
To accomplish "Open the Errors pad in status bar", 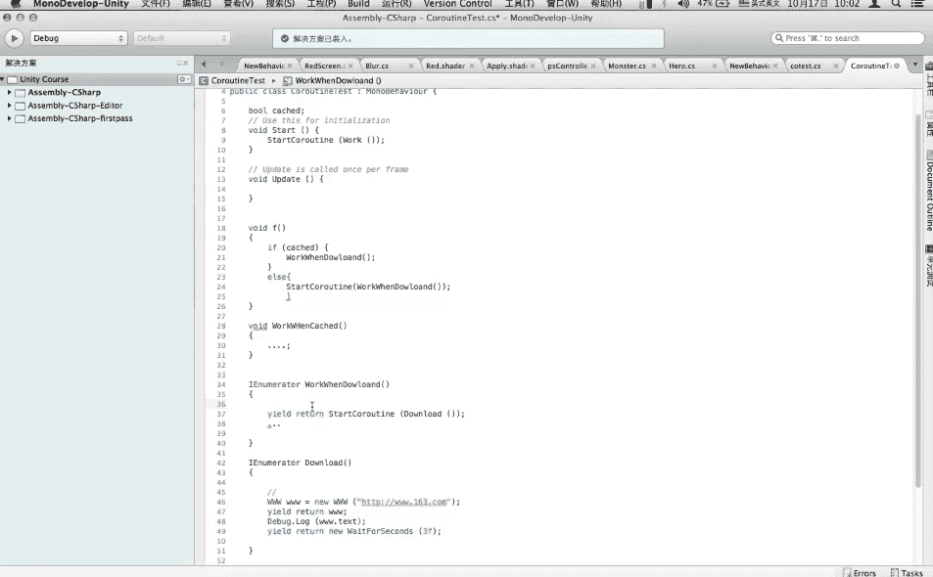I will click(x=859, y=573).
